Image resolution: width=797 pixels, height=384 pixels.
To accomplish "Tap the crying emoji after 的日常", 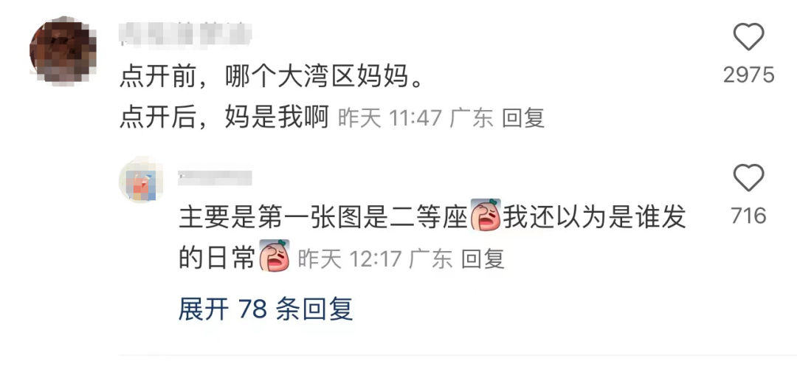I will tap(275, 256).
